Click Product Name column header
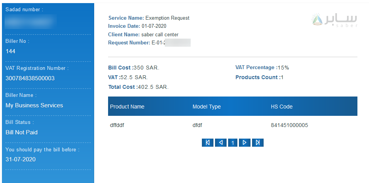 click(127, 107)
